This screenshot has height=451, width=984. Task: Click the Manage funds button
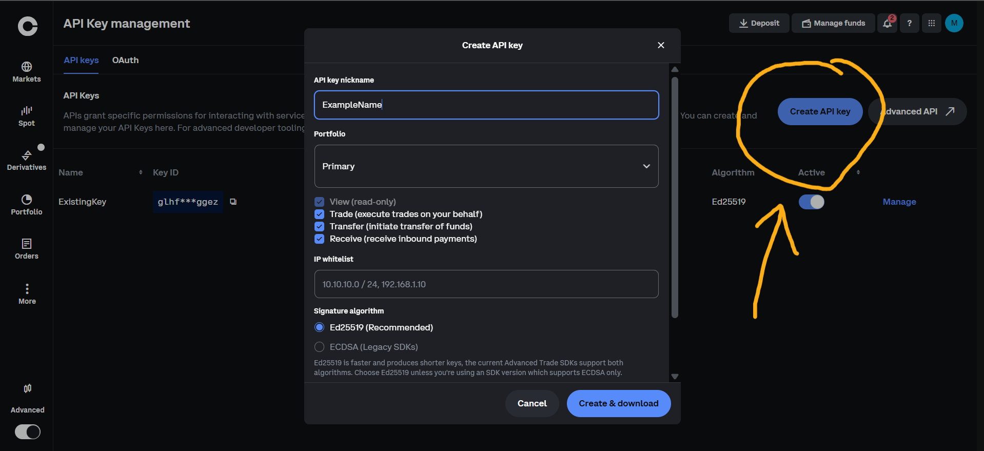click(834, 23)
